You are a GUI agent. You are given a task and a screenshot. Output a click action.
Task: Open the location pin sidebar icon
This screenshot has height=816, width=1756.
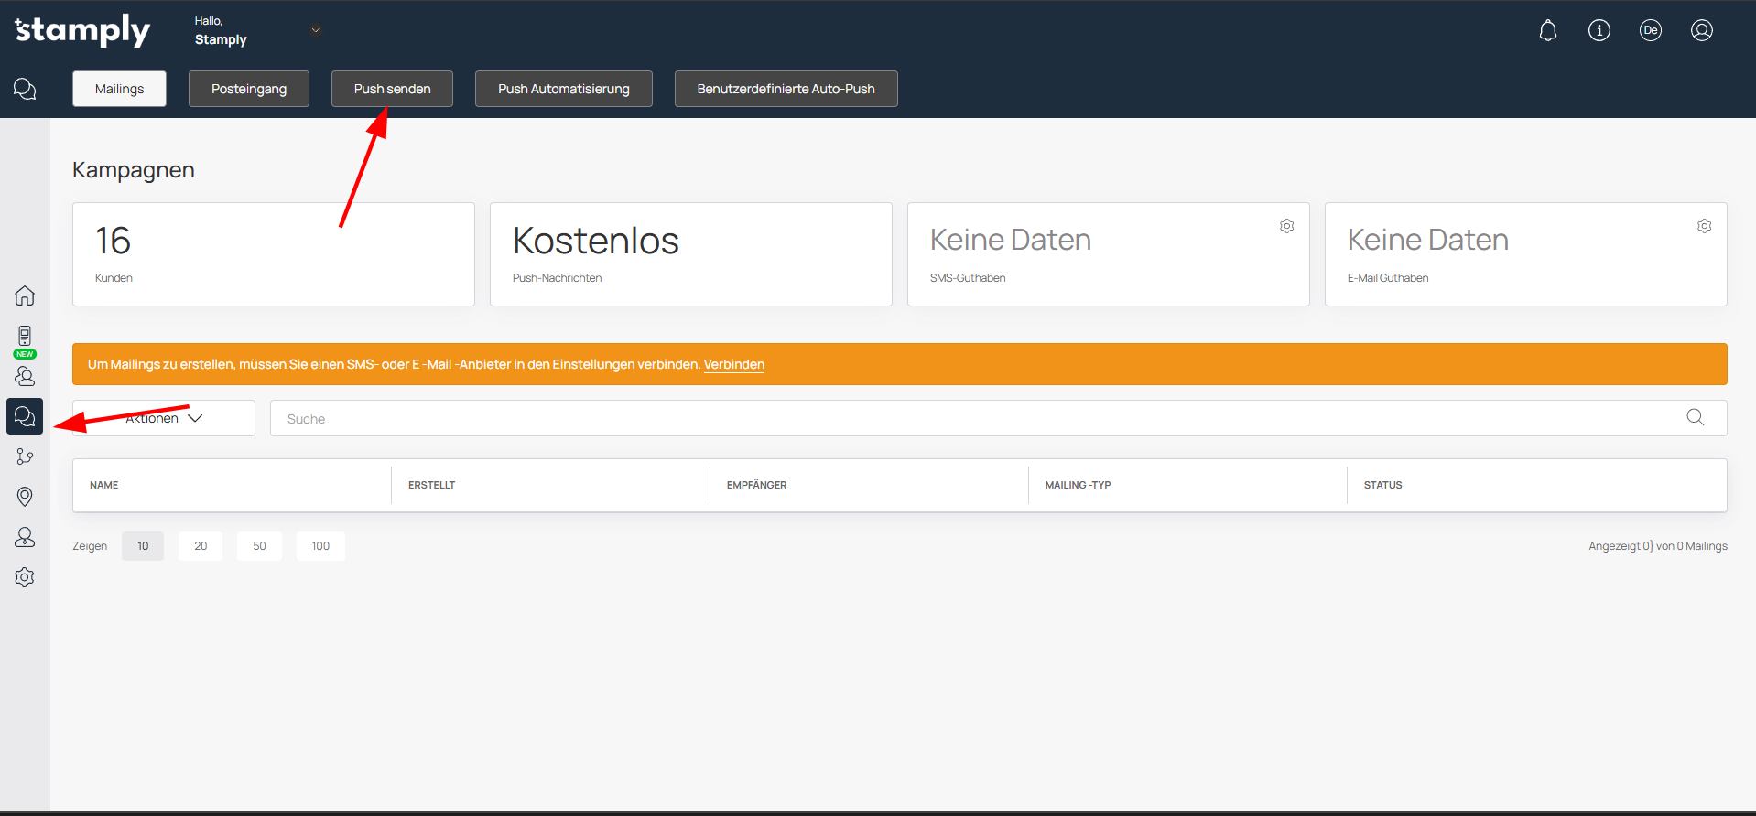(25, 497)
